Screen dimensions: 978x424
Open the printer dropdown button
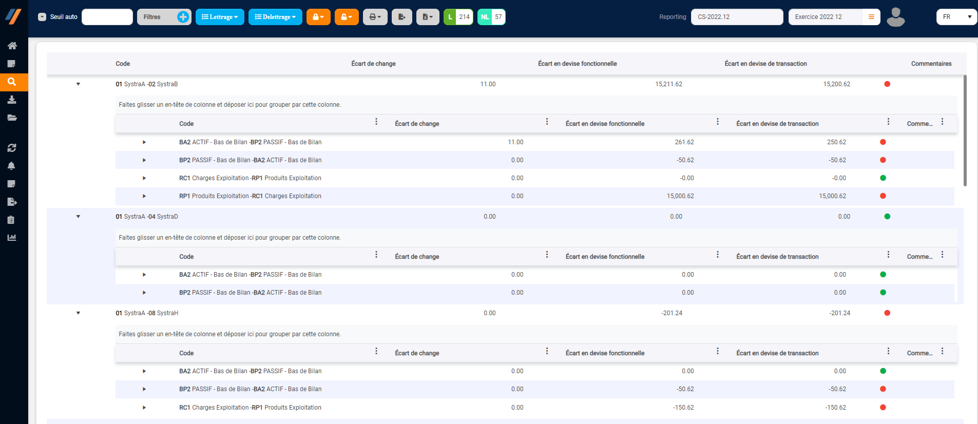pyautogui.click(x=375, y=17)
